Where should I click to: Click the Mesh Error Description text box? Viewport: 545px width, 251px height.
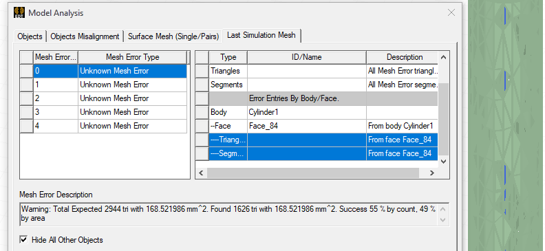pyautogui.click(x=234, y=214)
